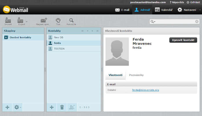Switch to the Poznámky tab
The width and height of the screenshot is (202, 116).
[136, 75]
